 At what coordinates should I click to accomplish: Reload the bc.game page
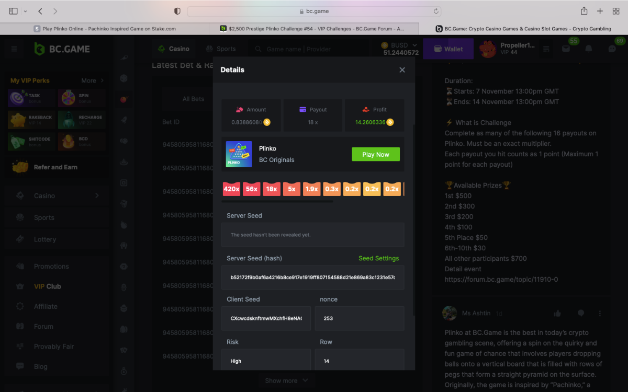coord(436,11)
